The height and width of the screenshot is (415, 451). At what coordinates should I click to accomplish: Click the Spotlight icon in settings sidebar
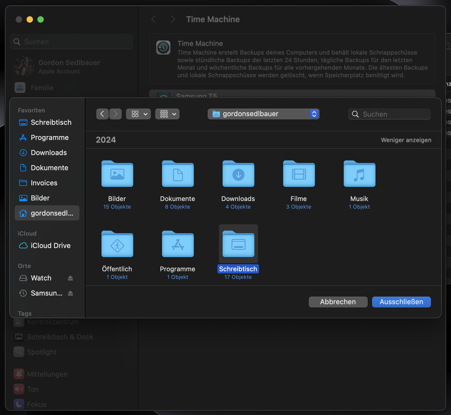point(19,352)
